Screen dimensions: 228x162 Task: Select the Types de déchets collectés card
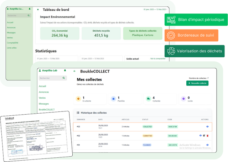[x=142, y=33]
